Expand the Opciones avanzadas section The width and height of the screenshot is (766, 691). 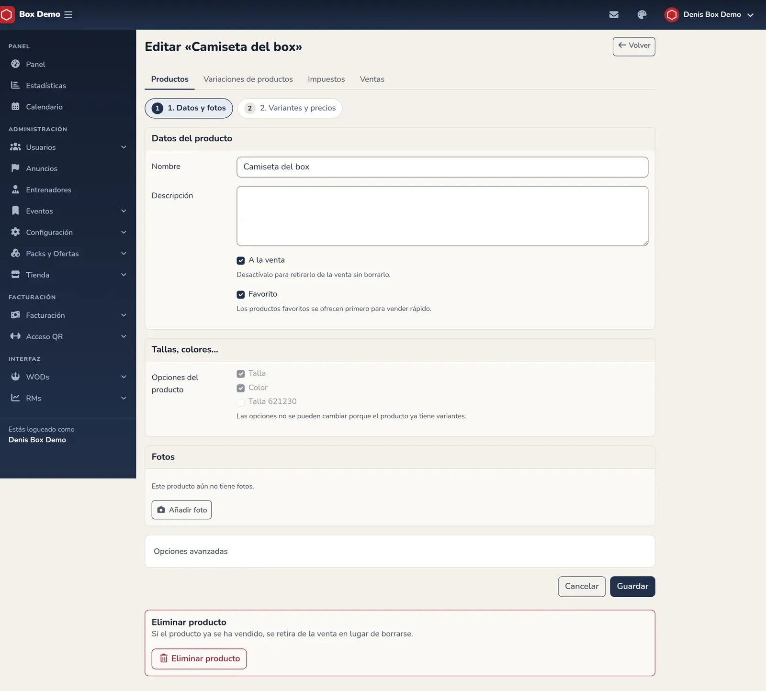coord(400,551)
